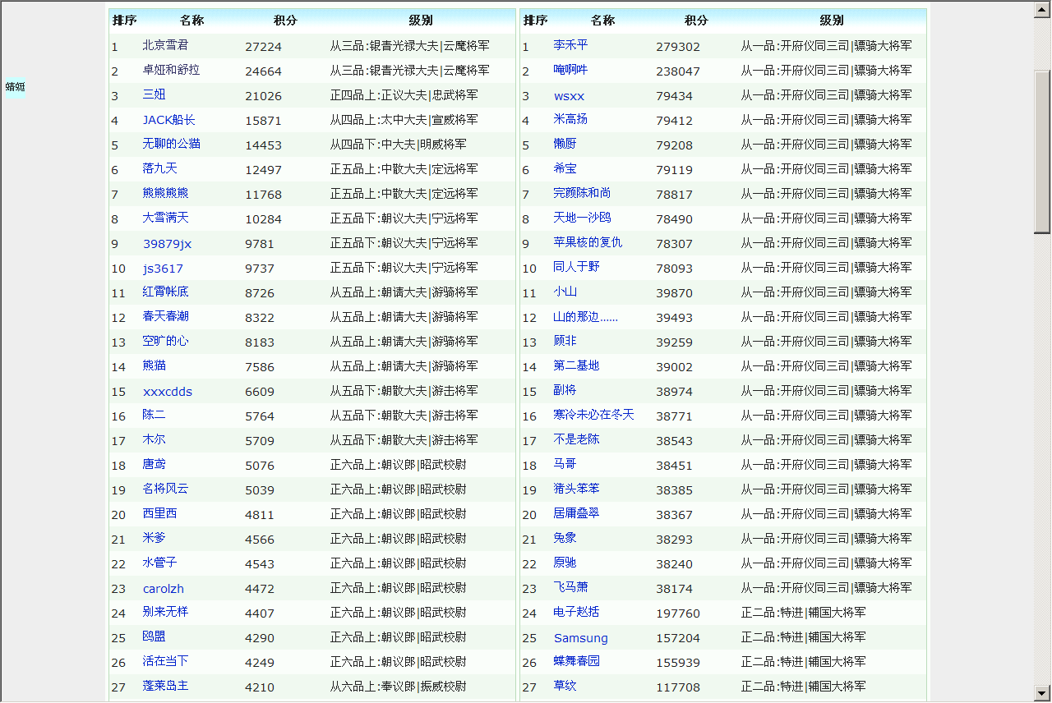
Task: Click the 积分 header above score 27224
Action: pos(286,21)
